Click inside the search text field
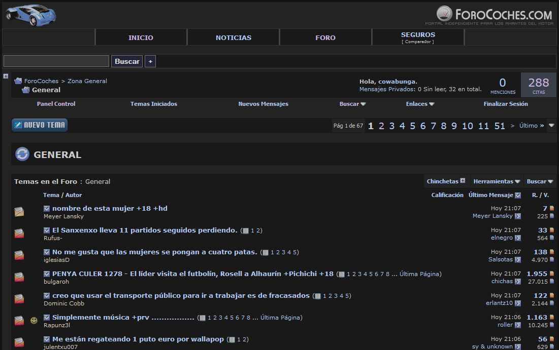The width and height of the screenshot is (559, 350). pos(56,61)
